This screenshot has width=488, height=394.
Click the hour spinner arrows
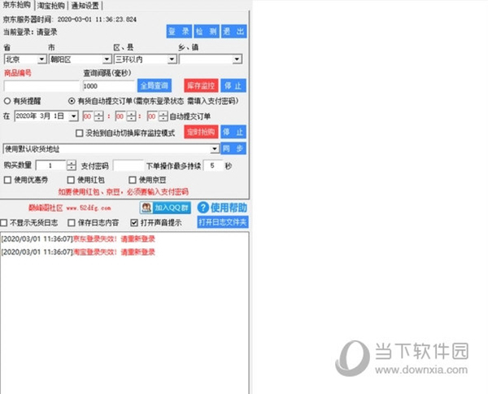[98, 116]
